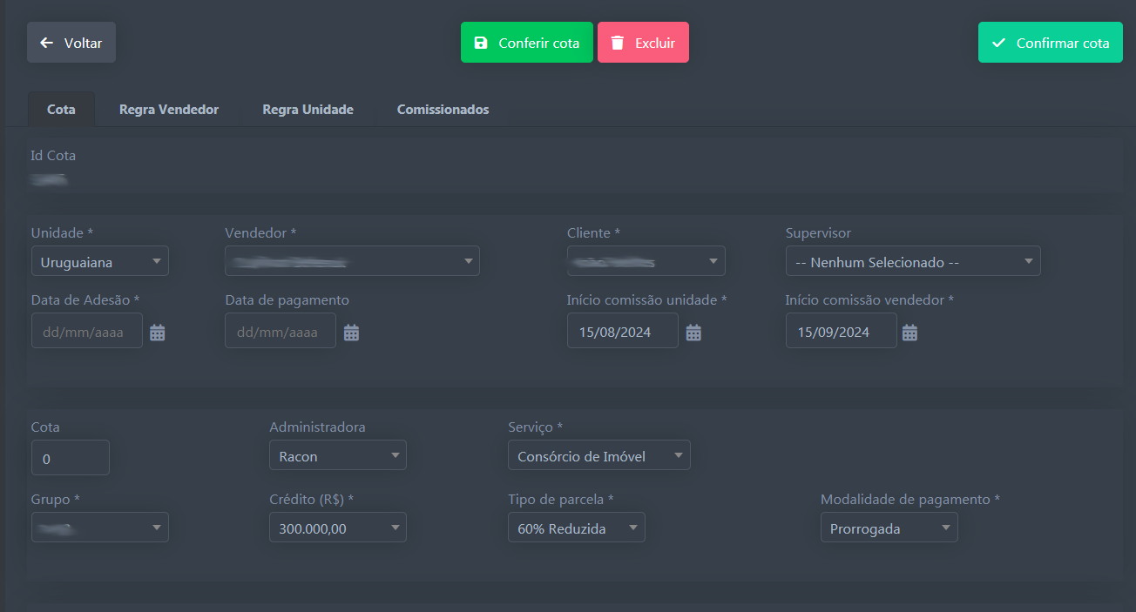Go to the Comissionados tab
1136x612 pixels.
coord(443,110)
